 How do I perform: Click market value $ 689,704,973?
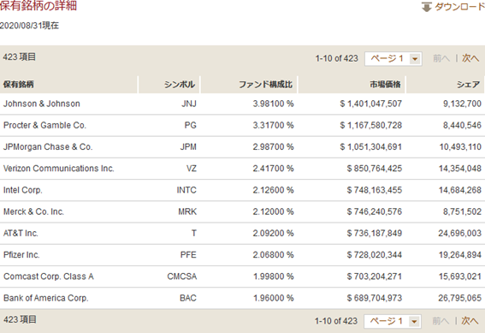point(375,299)
